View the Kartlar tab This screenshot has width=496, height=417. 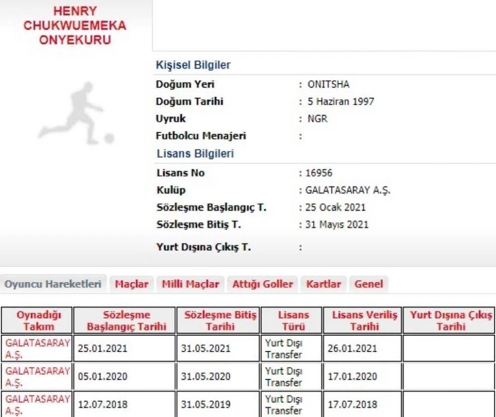click(x=323, y=284)
